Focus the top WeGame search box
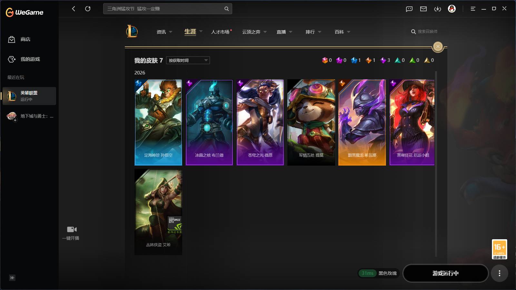516x290 pixels. (x=168, y=9)
